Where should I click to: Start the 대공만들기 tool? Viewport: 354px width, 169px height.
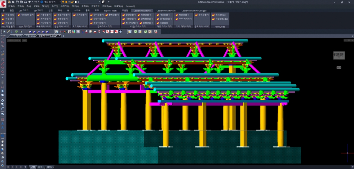(163, 14)
